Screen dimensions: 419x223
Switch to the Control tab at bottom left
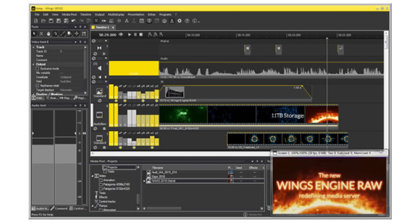tap(78, 209)
